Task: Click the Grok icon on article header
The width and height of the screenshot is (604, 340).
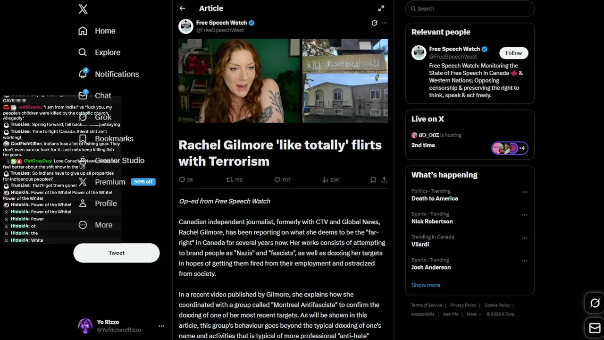Action: [x=374, y=23]
